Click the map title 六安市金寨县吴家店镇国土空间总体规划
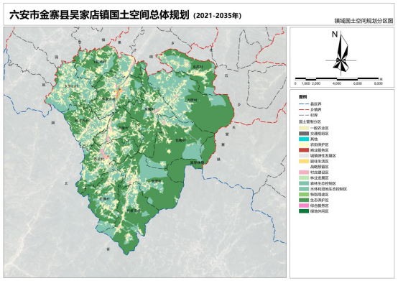 point(99,15)
